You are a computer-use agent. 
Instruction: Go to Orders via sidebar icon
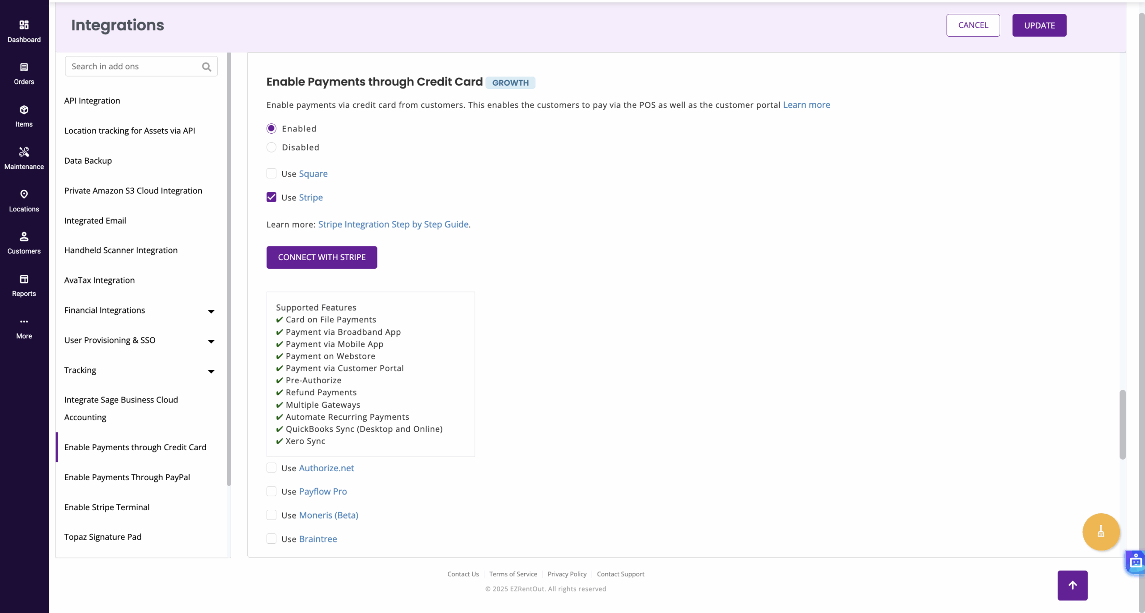pyautogui.click(x=24, y=67)
